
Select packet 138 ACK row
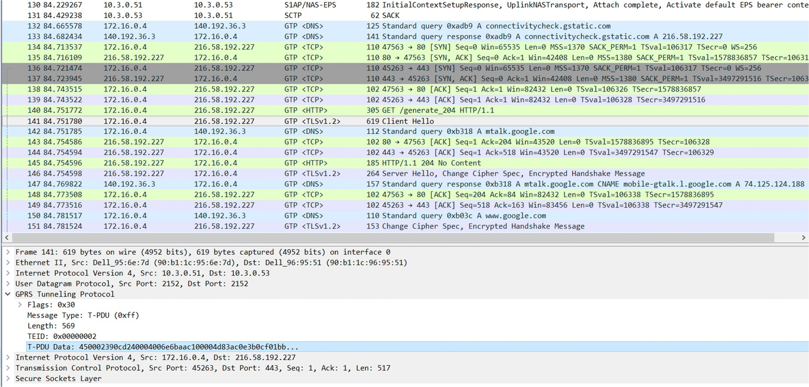[x=406, y=89]
